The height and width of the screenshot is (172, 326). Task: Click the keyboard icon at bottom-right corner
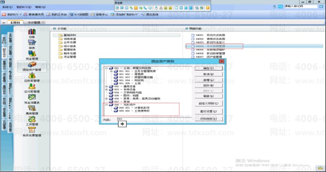320,168
